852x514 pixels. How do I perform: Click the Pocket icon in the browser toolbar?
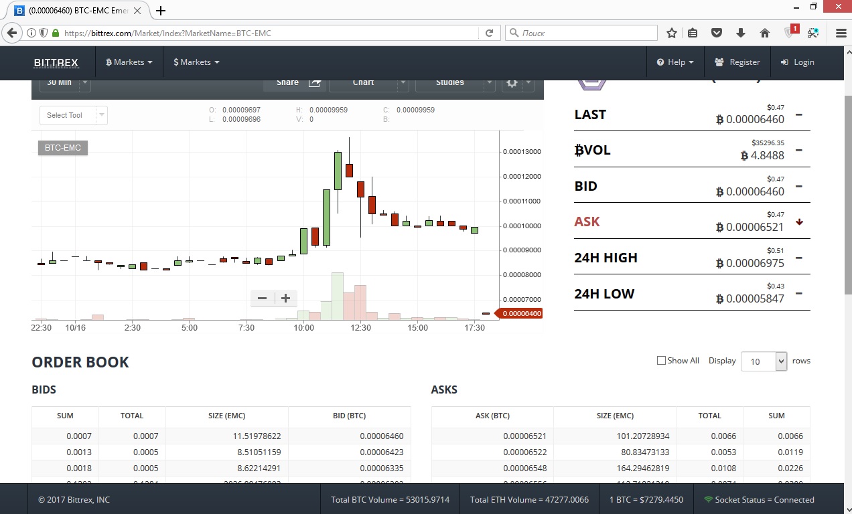point(716,33)
